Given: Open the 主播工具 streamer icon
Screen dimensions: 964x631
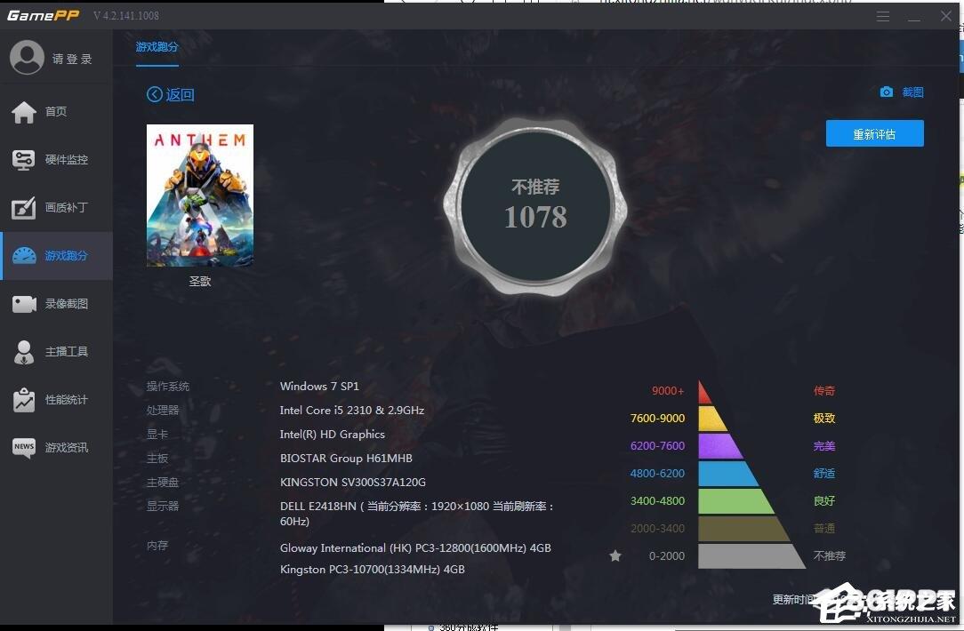Looking at the screenshot, I should 24,352.
